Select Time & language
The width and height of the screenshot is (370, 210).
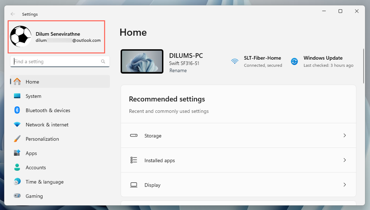[x=60, y=182]
